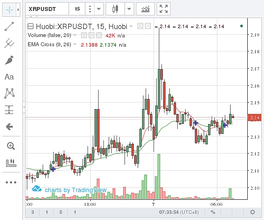Screen dimensions: 264x220
Task: Collapse the left drawing toolbar handle
Action: (24, 107)
